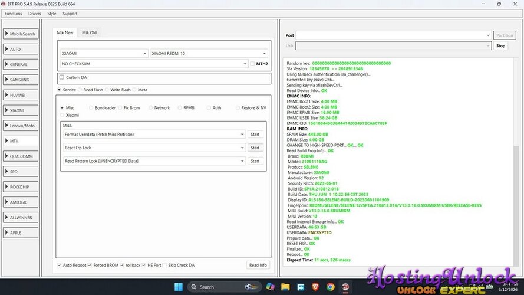Select the Read Flash radio button

click(x=80, y=90)
